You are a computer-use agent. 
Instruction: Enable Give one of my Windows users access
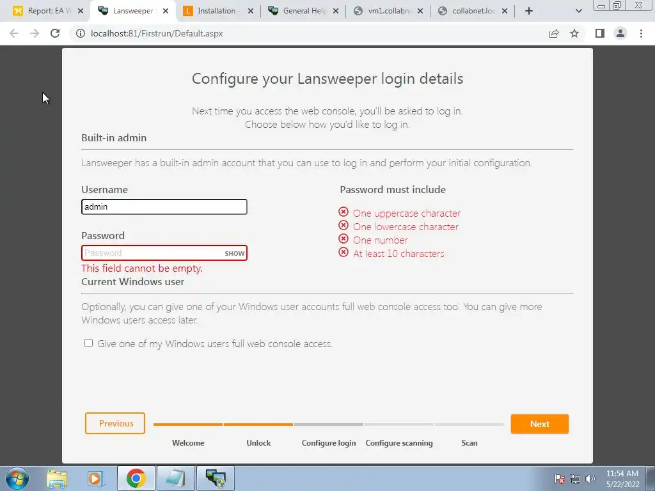pos(88,343)
